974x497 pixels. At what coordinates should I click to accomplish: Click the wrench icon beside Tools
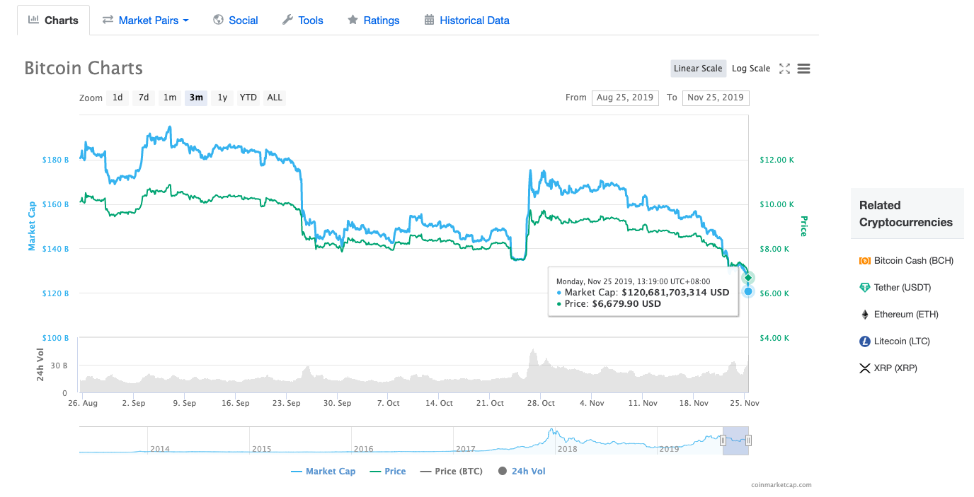pos(287,20)
